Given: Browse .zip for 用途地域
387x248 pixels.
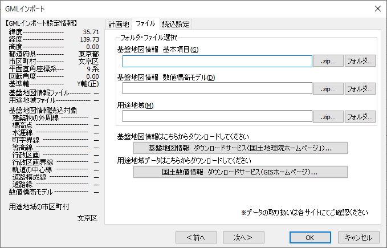Looking at the screenshot, I should coord(328,116).
